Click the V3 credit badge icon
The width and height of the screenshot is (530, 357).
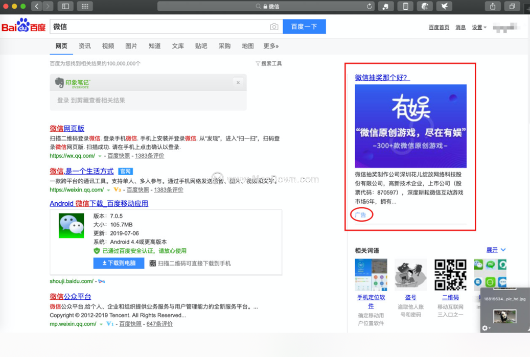pyautogui.click(x=117, y=190)
